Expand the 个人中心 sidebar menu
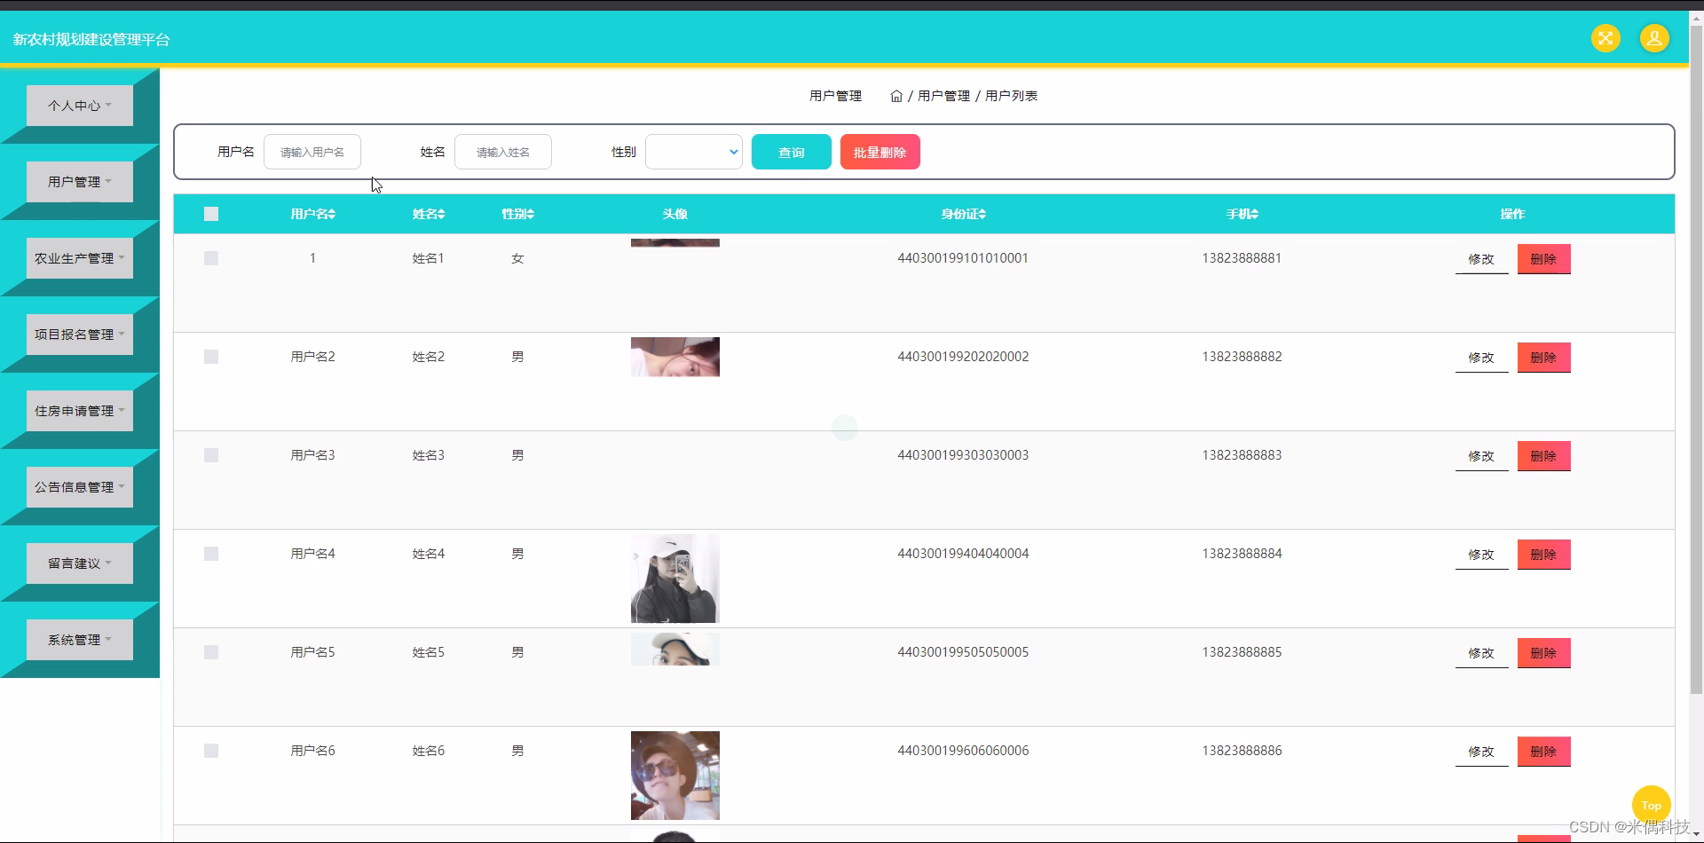The width and height of the screenshot is (1704, 843). (80, 106)
